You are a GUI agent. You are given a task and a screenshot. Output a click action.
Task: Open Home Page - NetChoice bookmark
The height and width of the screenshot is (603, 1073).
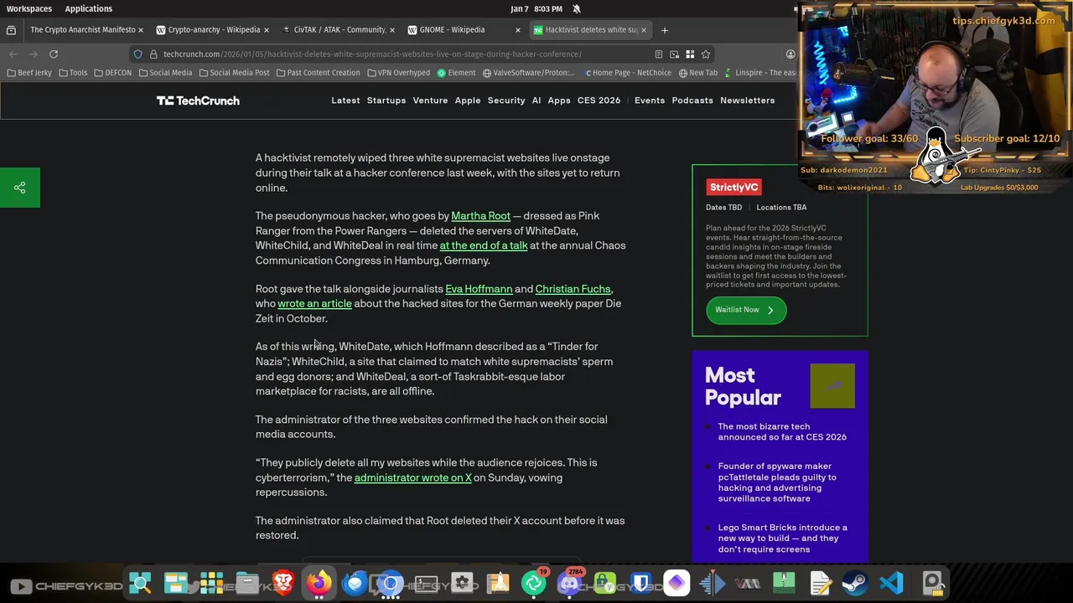629,73
